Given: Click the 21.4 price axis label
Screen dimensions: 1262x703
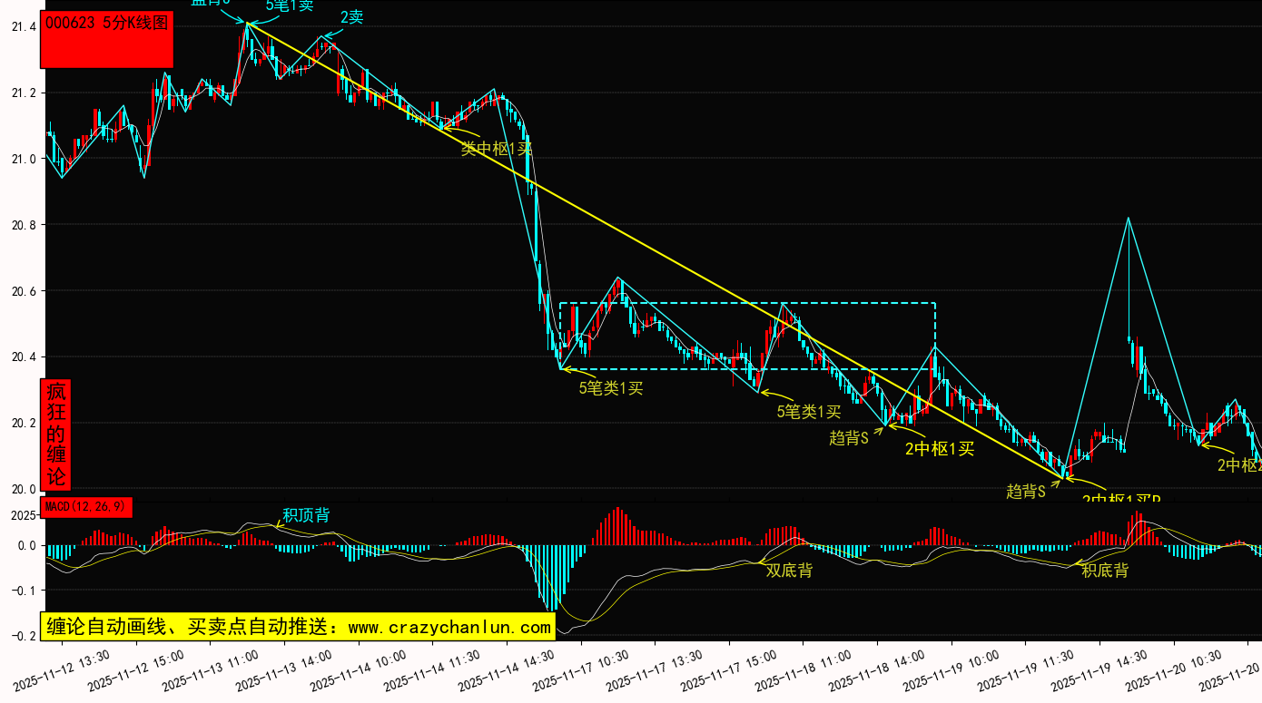Looking at the screenshot, I should click(24, 27).
